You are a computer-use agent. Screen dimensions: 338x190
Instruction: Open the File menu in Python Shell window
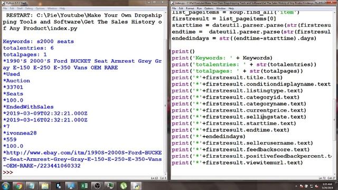(5, 8)
